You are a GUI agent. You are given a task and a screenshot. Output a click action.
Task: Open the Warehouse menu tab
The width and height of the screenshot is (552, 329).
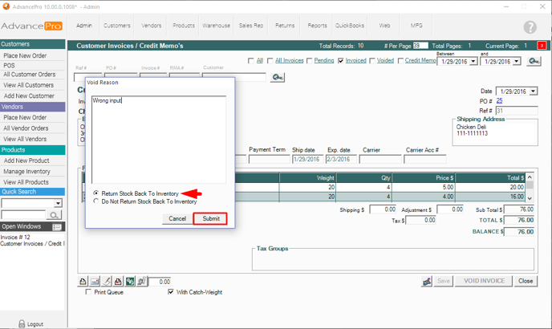click(x=216, y=26)
